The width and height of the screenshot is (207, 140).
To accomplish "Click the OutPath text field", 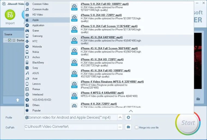I will click(x=71, y=127).
